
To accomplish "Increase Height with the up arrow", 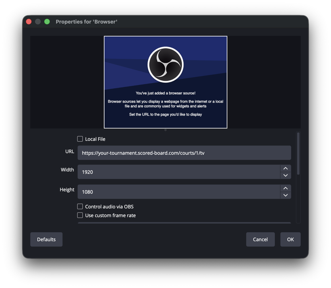I will pyautogui.click(x=285, y=188).
